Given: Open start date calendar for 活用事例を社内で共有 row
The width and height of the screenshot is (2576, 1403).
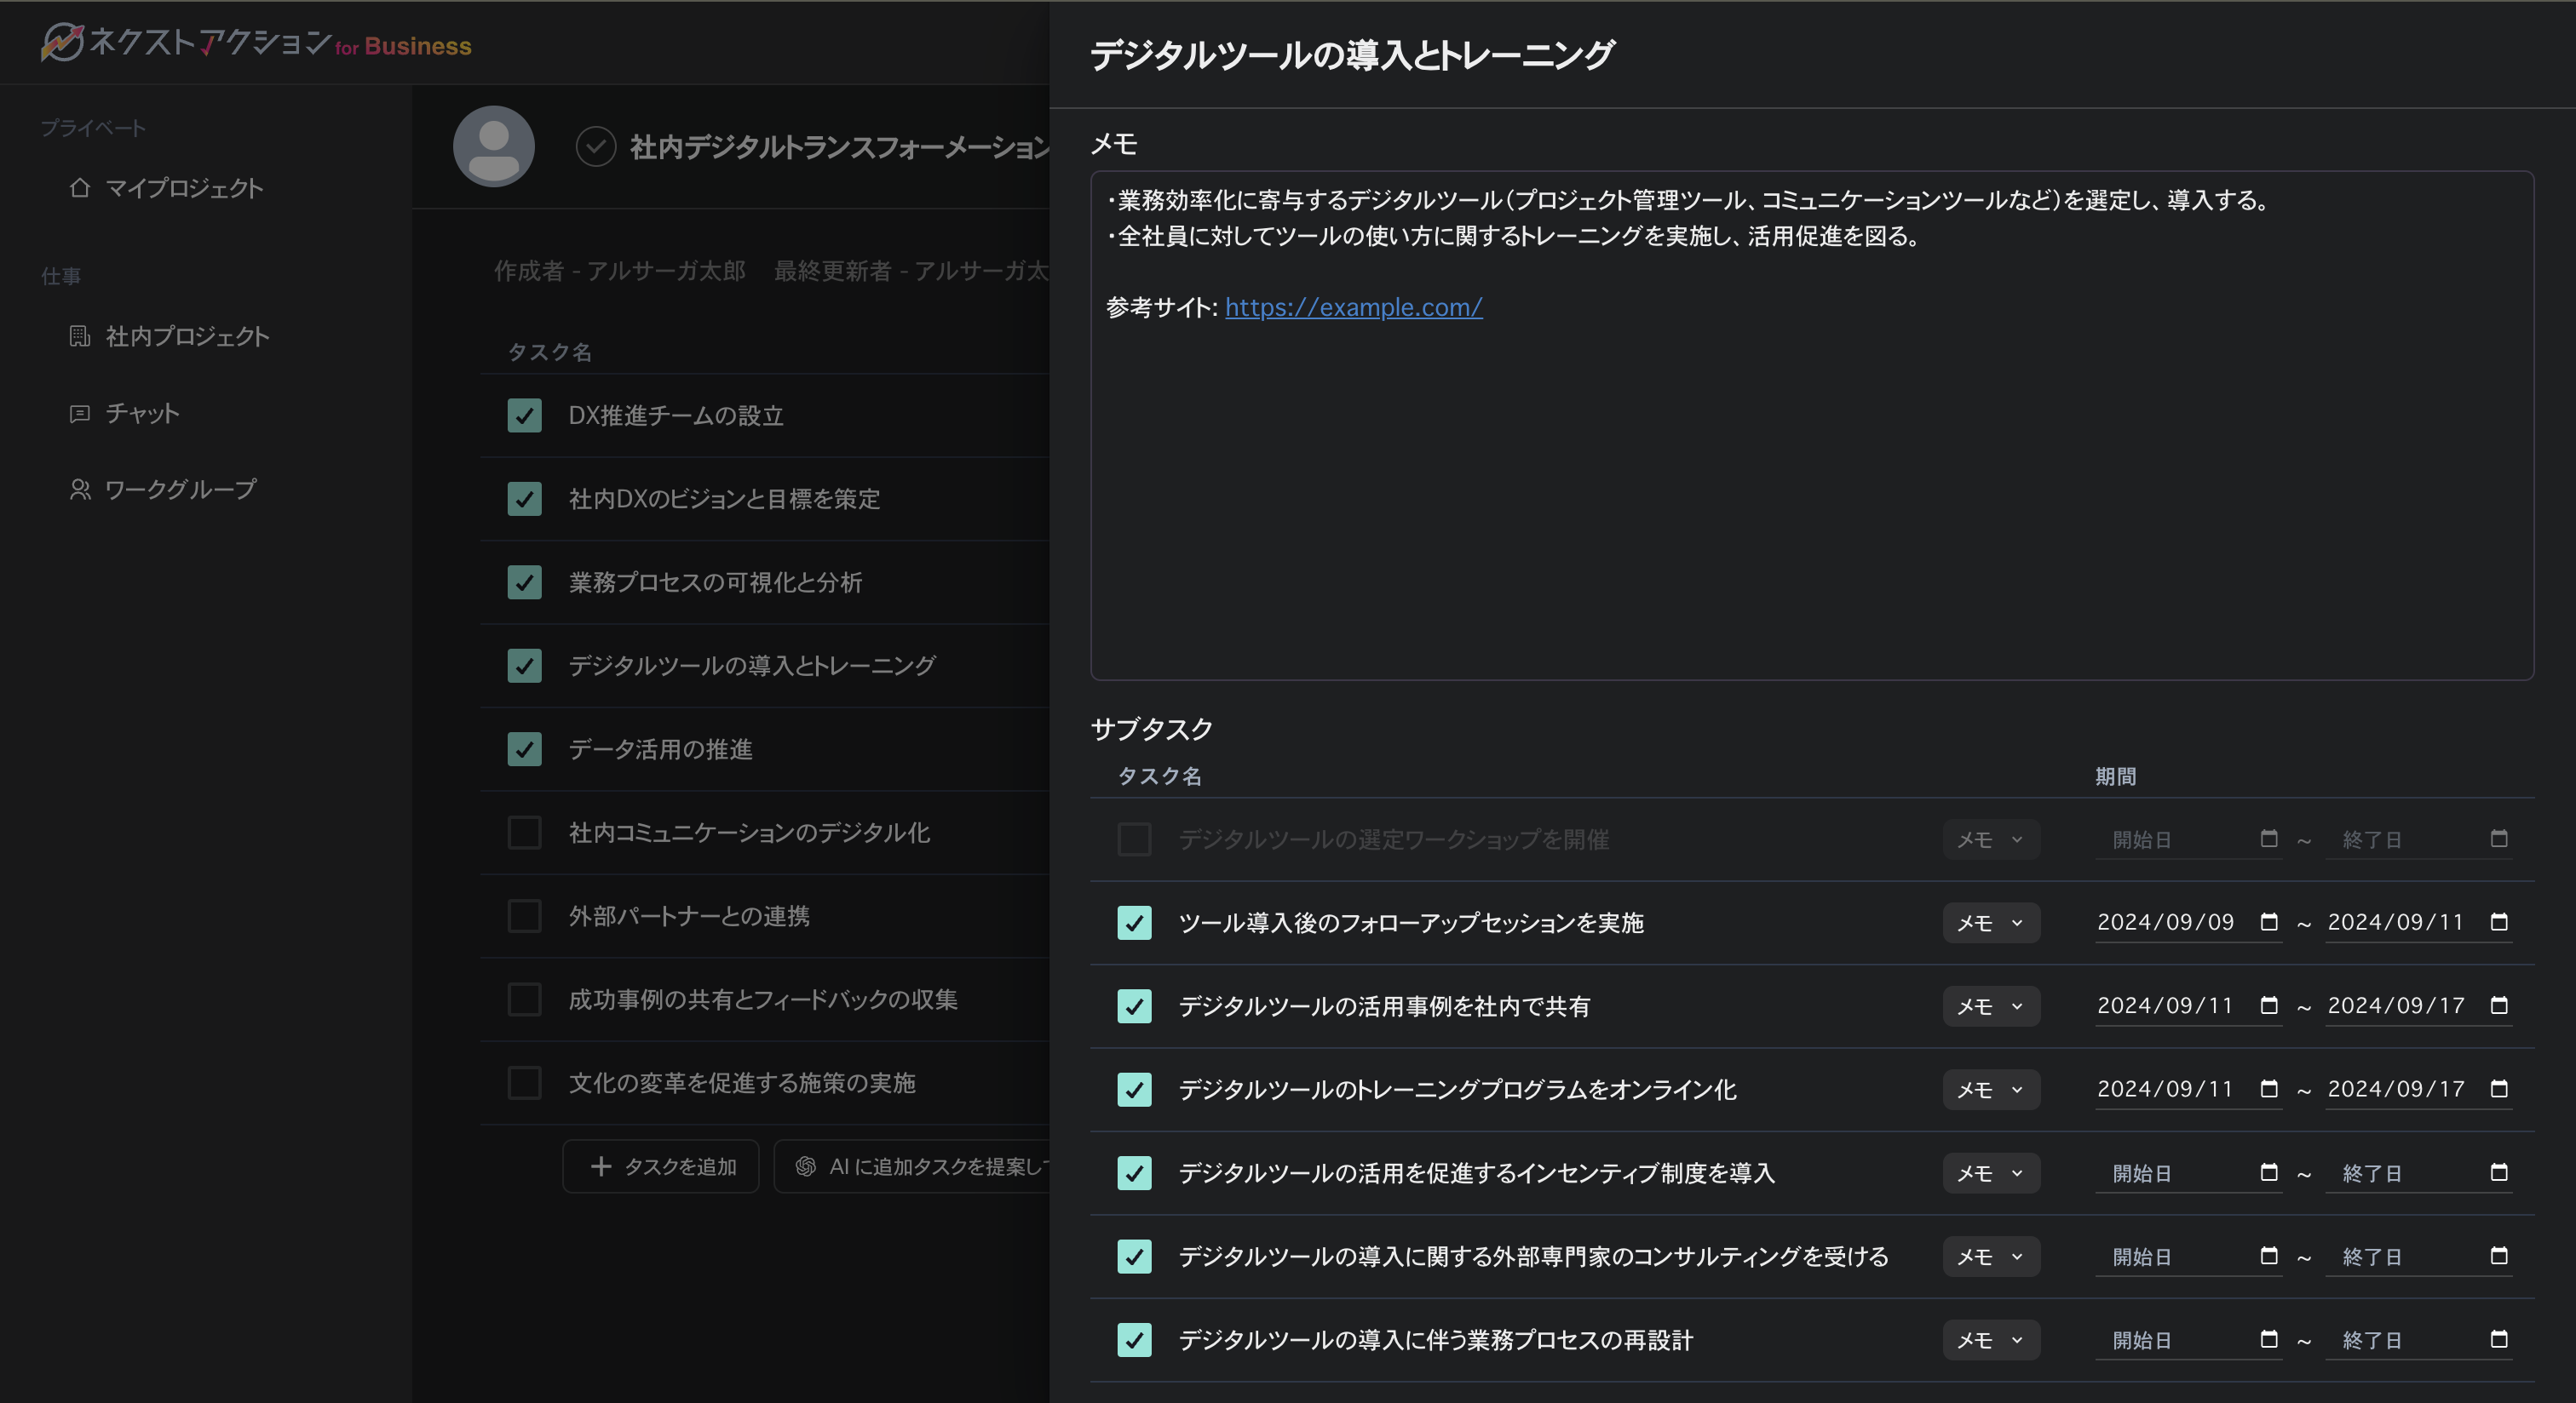Looking at the screenshot, I should pyautogui.click(x=2269, y=1005).
